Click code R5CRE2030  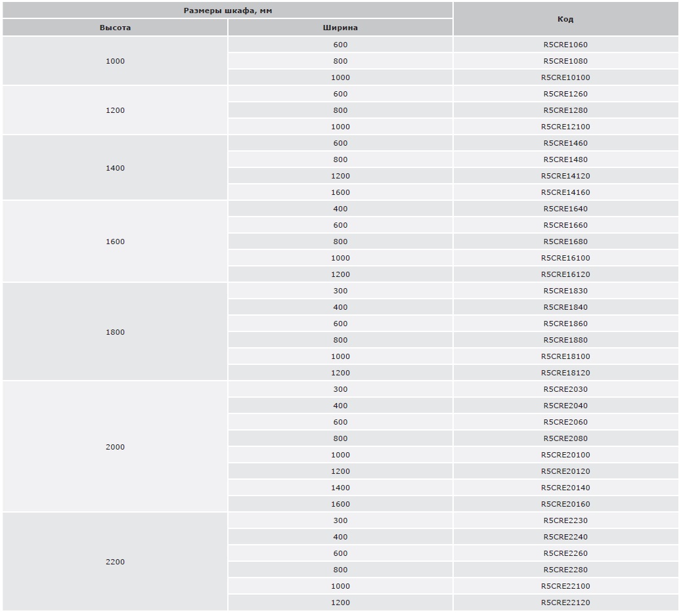565,389
